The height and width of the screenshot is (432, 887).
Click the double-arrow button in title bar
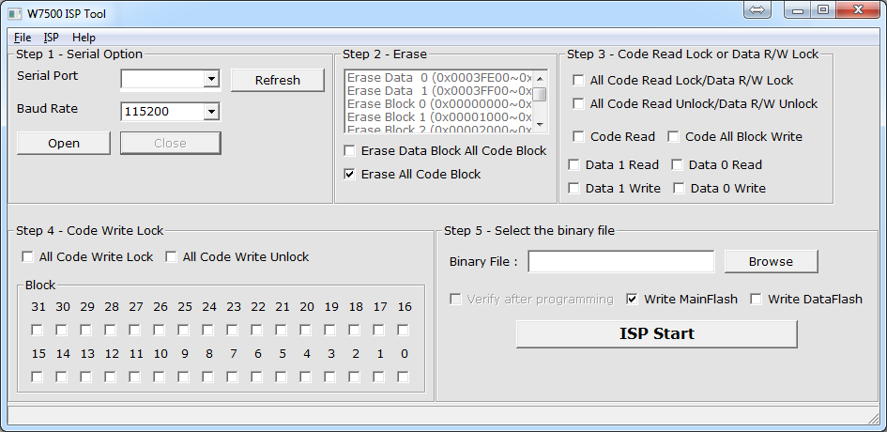click(x=757, y=10)
